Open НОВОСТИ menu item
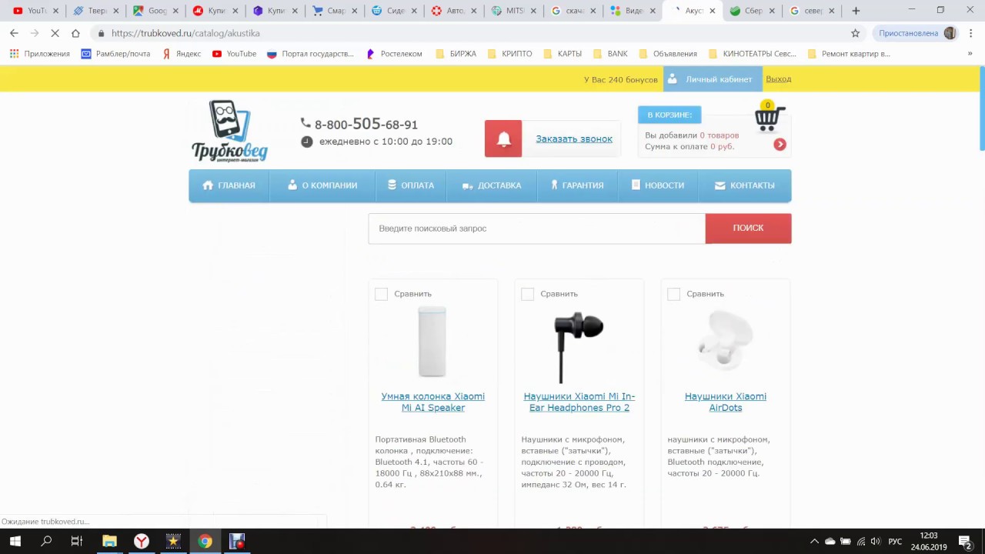985x554 pixels. (657, 185)
